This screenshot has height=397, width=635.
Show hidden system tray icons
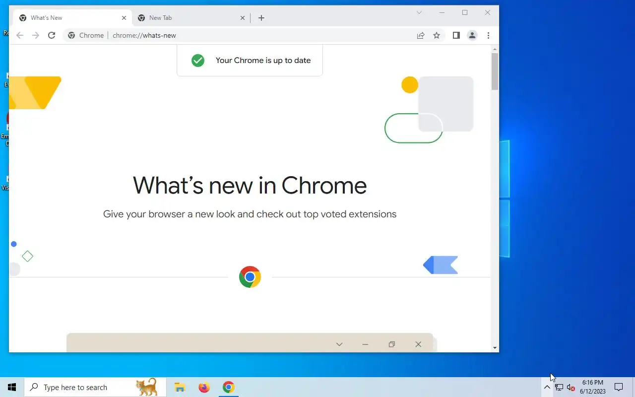point(547,388)
